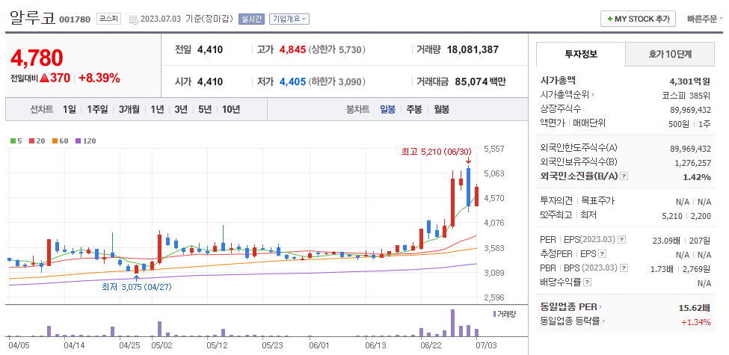Open the 동일업종 등락률 link
This screenshot has width=729, height=355.
tap(573, 321)
